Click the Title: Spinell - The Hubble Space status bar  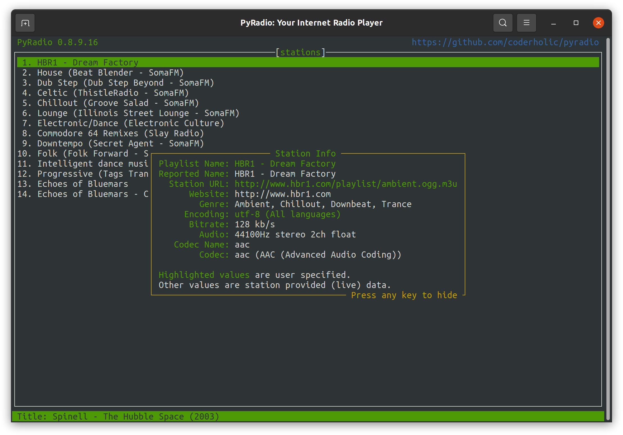click(x=308, y=416)
